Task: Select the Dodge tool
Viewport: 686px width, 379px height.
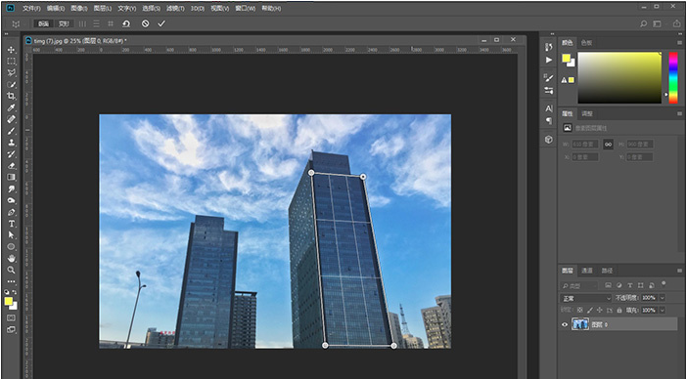Action: 12,200
